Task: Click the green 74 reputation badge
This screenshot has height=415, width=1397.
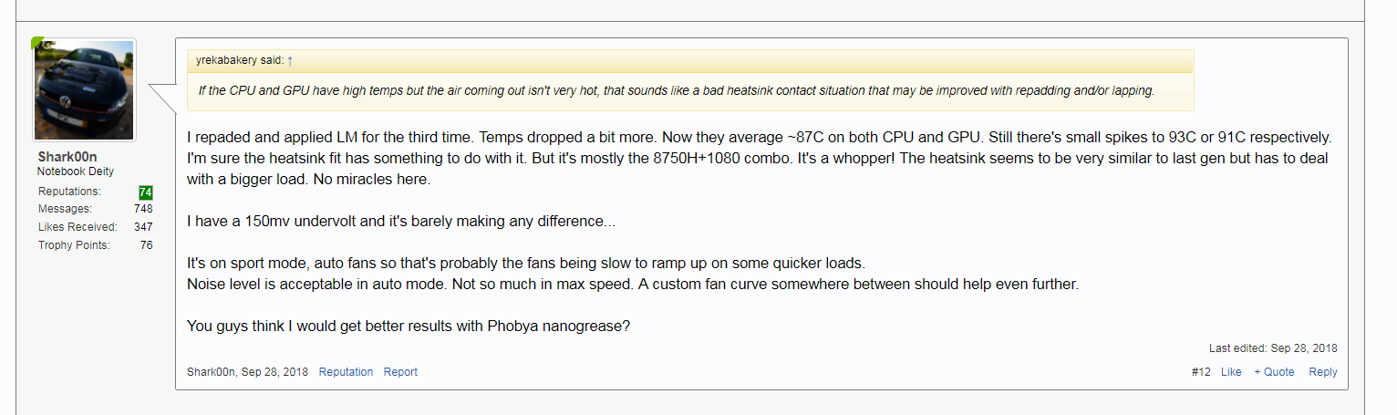Action: tap(146, 192)
